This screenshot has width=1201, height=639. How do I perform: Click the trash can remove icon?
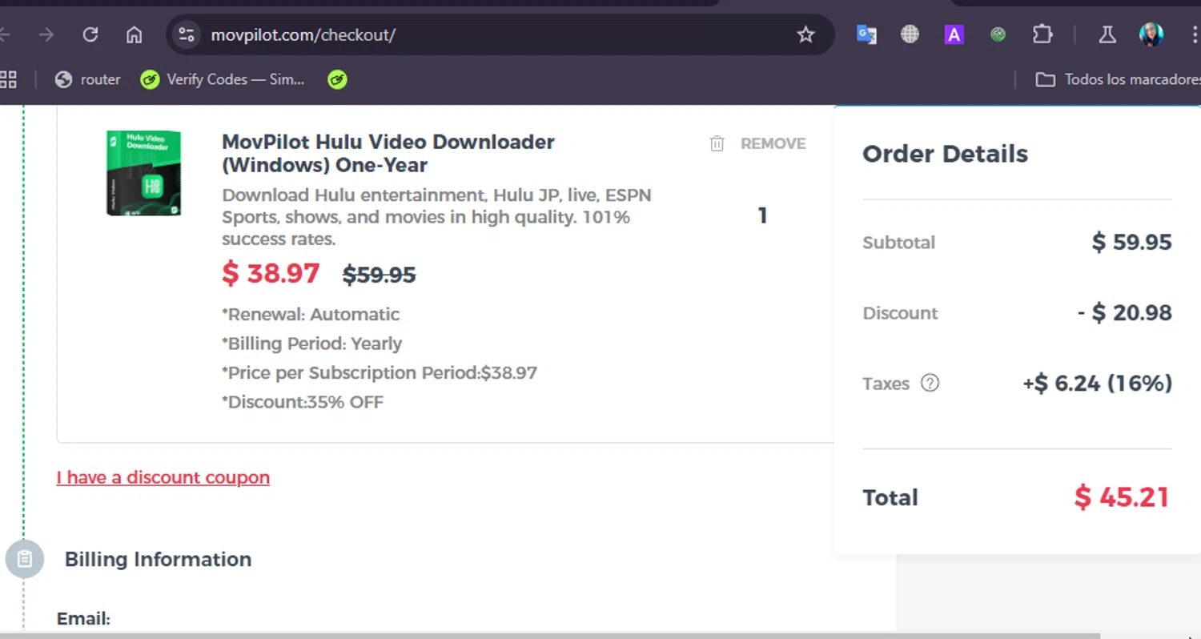pos(717,143)
